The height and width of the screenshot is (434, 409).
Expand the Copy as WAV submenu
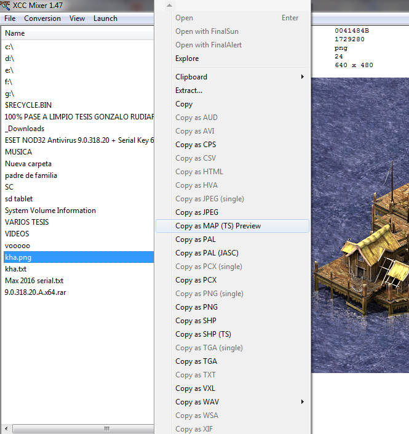coord(232,402)
